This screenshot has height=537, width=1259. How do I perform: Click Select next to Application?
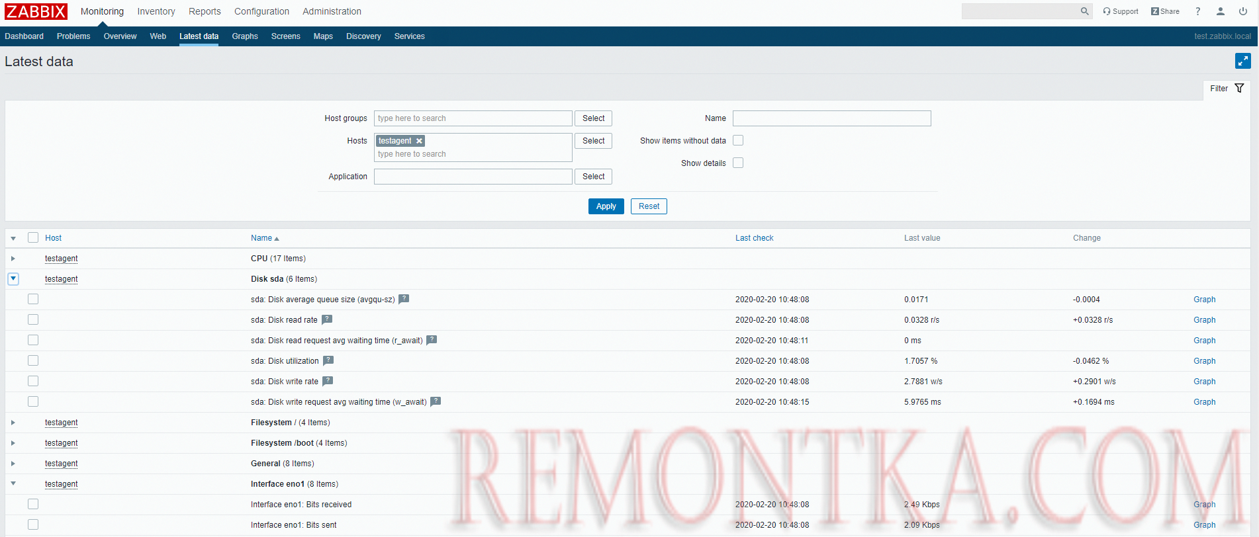pos(594,177)
